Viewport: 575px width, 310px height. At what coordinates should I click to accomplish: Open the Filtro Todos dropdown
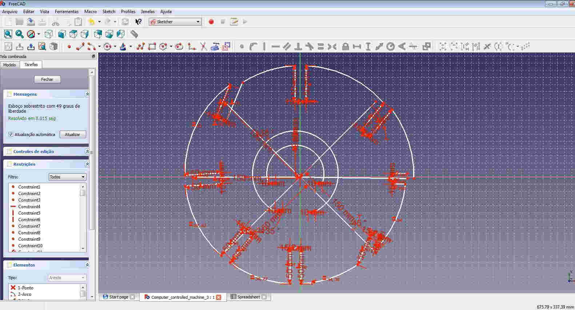point(67,177)
